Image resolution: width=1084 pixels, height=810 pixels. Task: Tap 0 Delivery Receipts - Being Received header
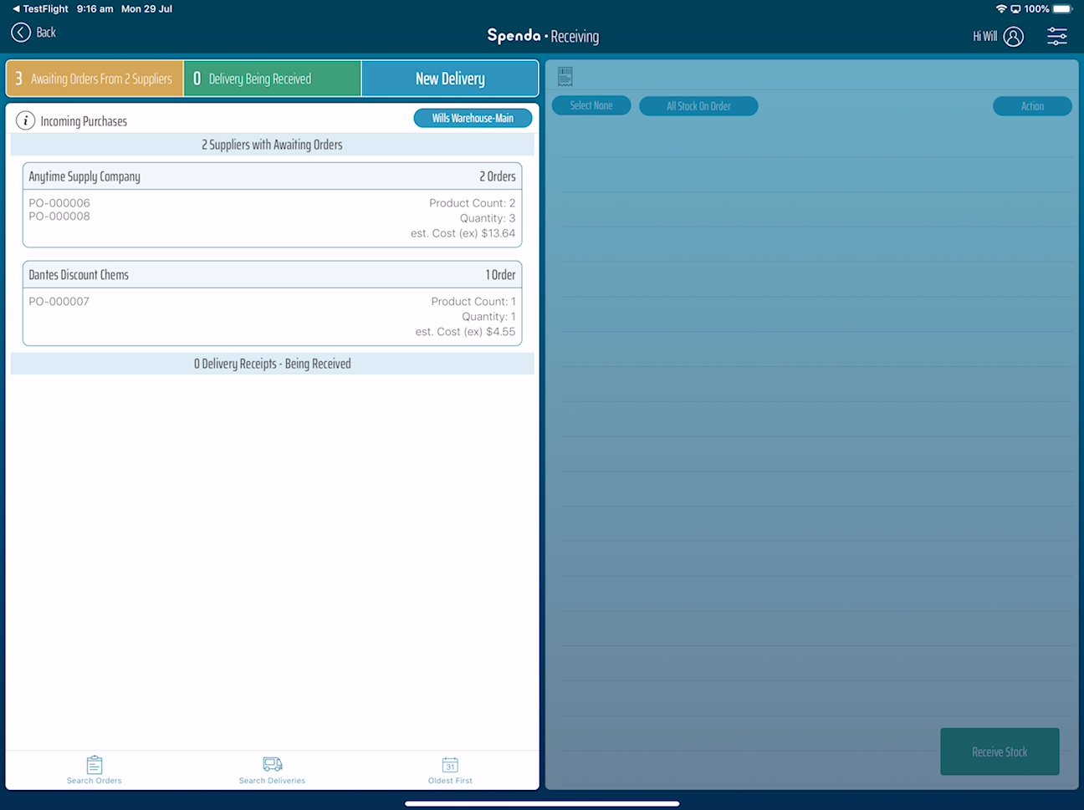click(272, 364)
